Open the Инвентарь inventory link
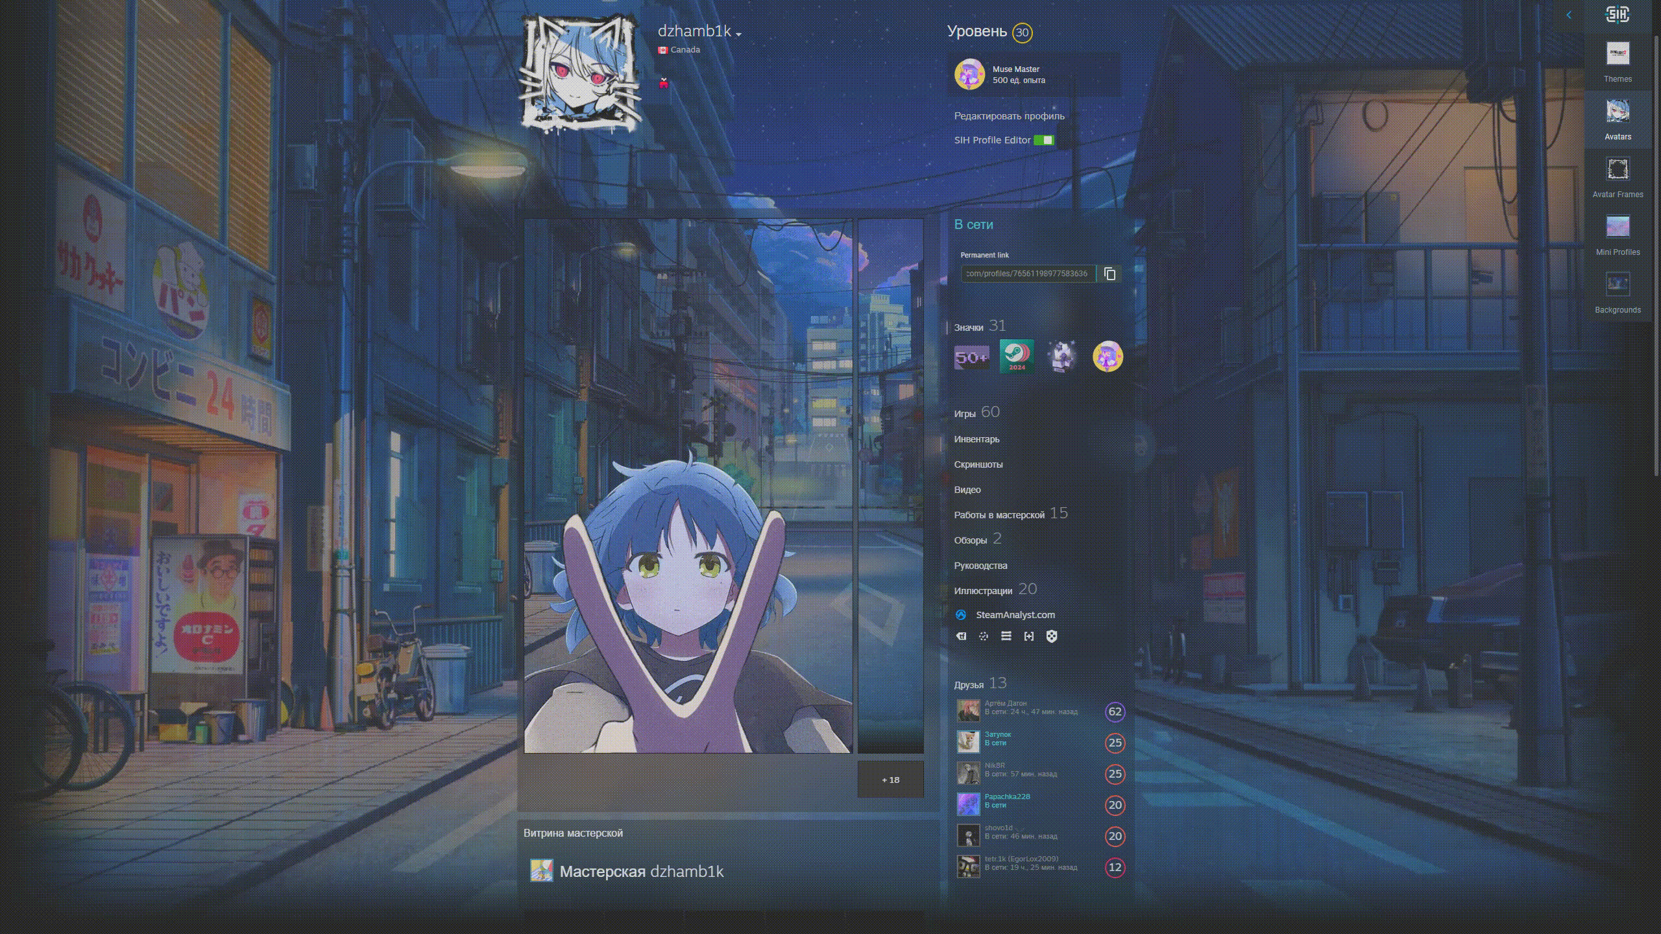The width and height of the screenshot is (1661, 934). point(976,439)
